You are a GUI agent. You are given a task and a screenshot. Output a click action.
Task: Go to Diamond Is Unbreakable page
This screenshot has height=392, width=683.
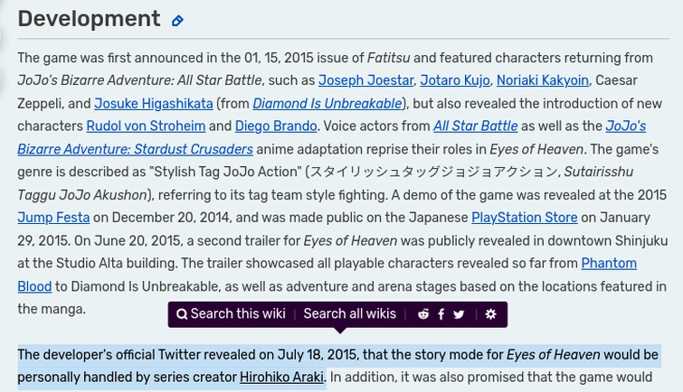[327, 104]
